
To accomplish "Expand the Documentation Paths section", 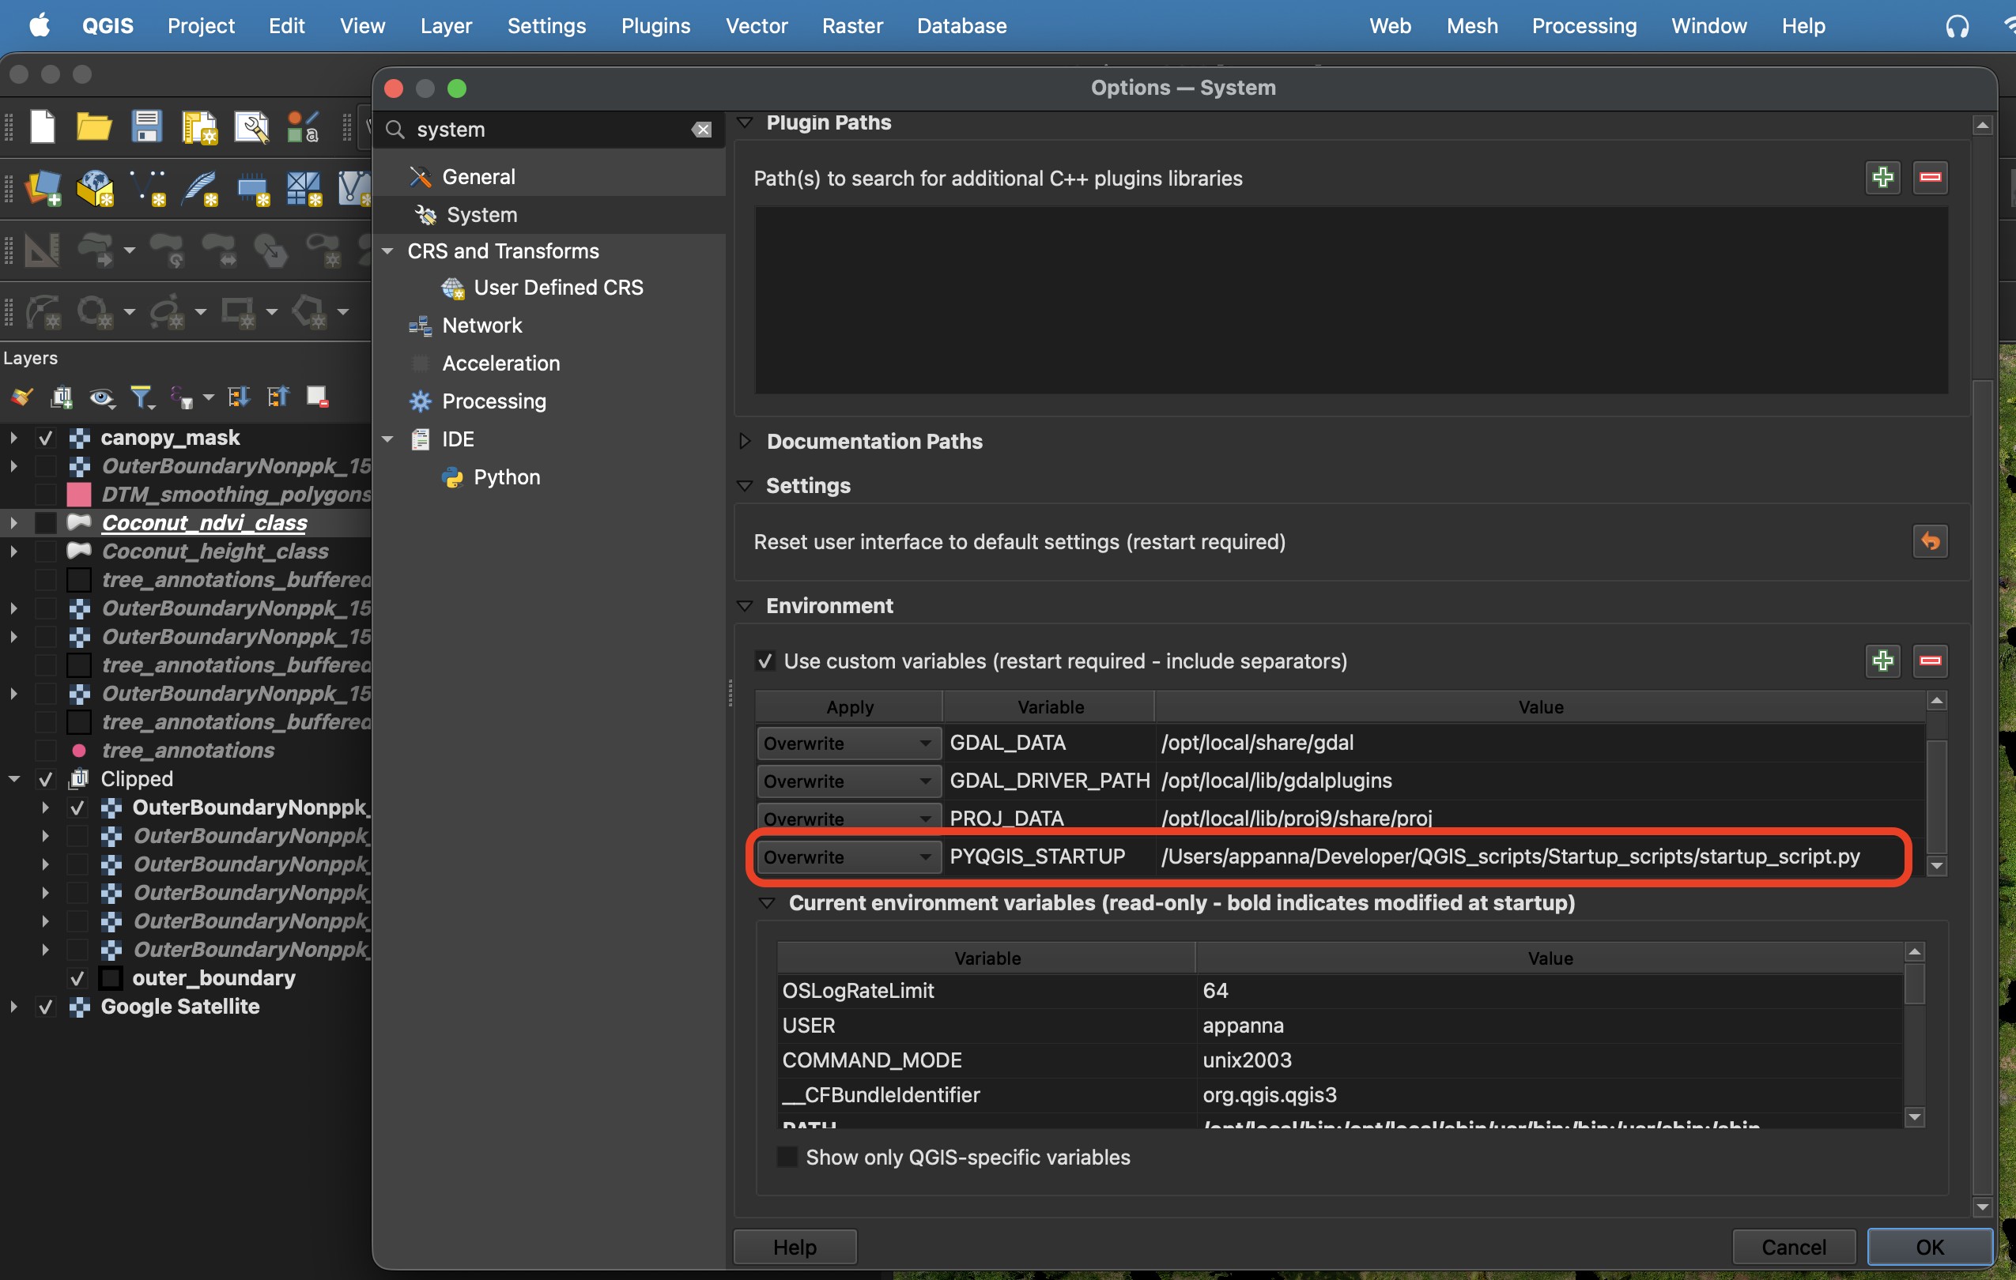I will pyautogui.click(x=744, y=441).
